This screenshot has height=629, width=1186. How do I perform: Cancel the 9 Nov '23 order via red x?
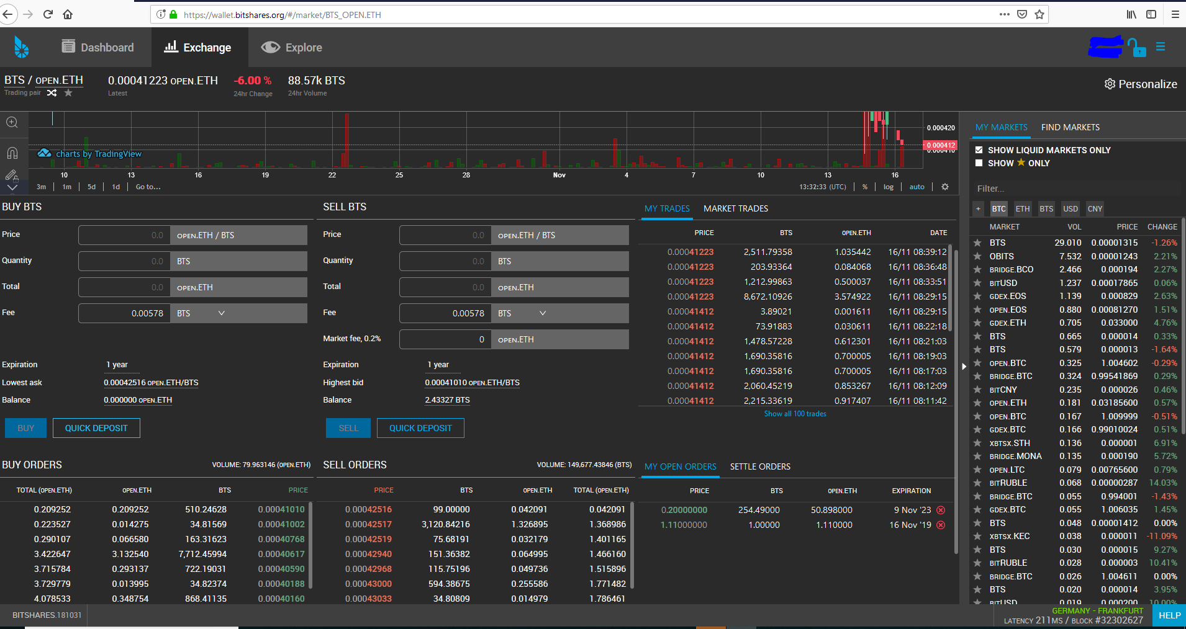941,510
